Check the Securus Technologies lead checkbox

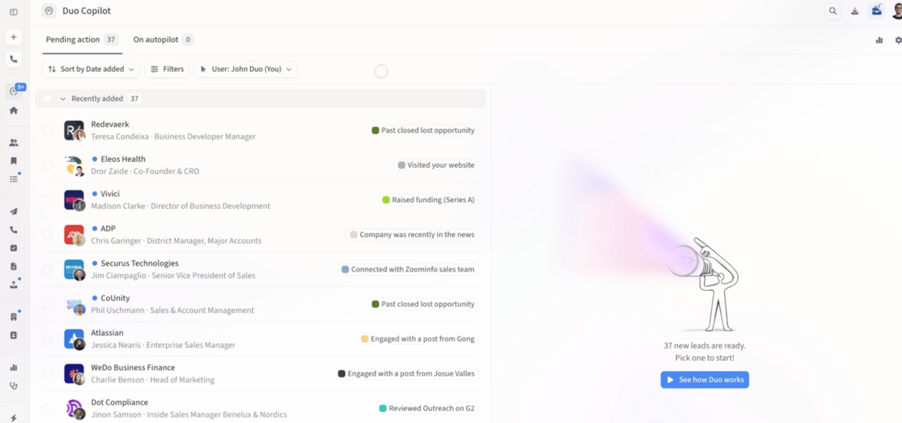click(x=47, y=270)
